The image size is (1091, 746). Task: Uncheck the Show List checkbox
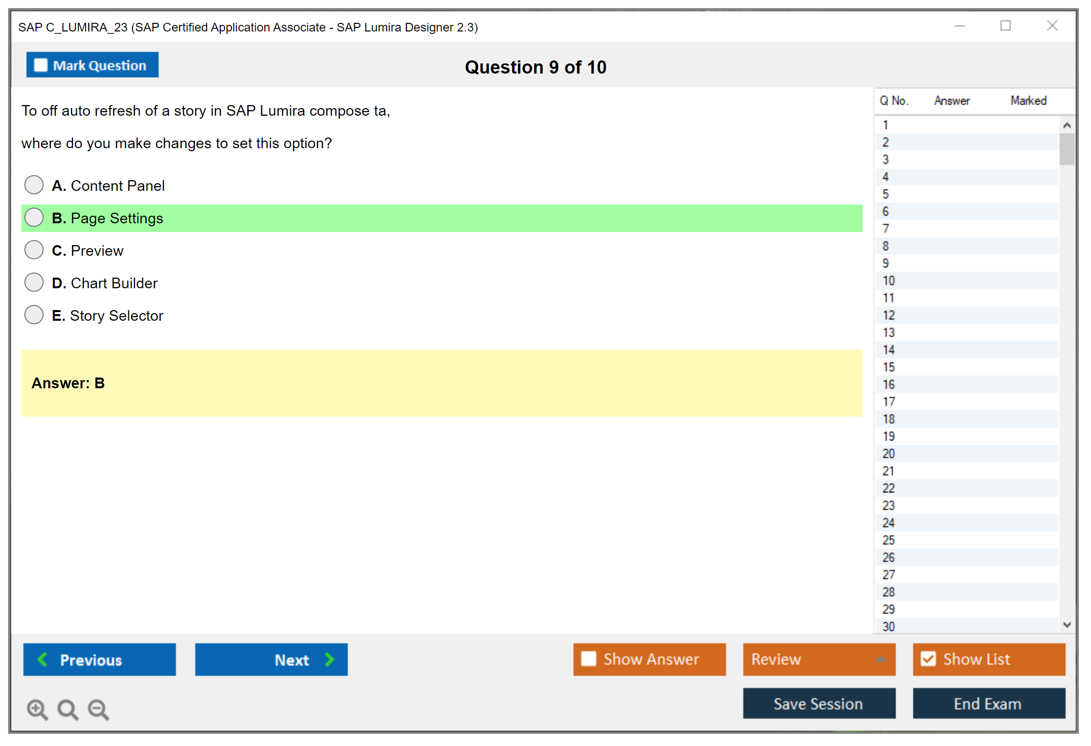pyautogui.click(x=928, y=659)
